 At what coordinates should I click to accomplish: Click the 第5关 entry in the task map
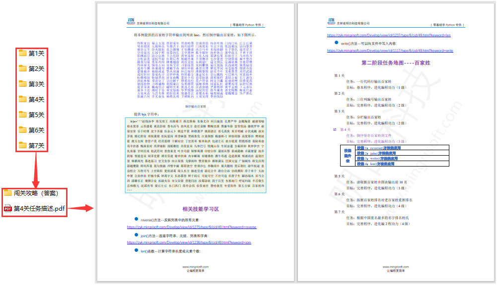point(339,176)
